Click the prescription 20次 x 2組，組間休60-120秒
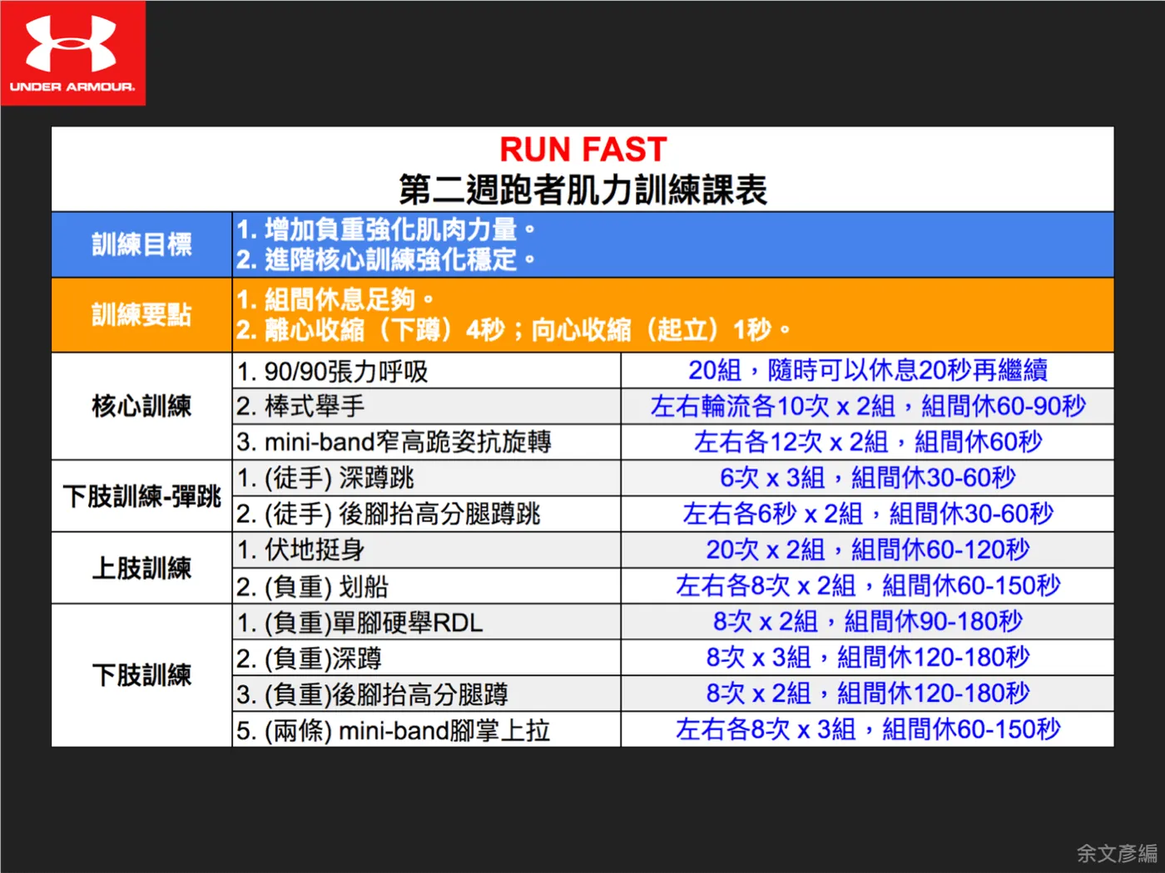 [867, 550]
